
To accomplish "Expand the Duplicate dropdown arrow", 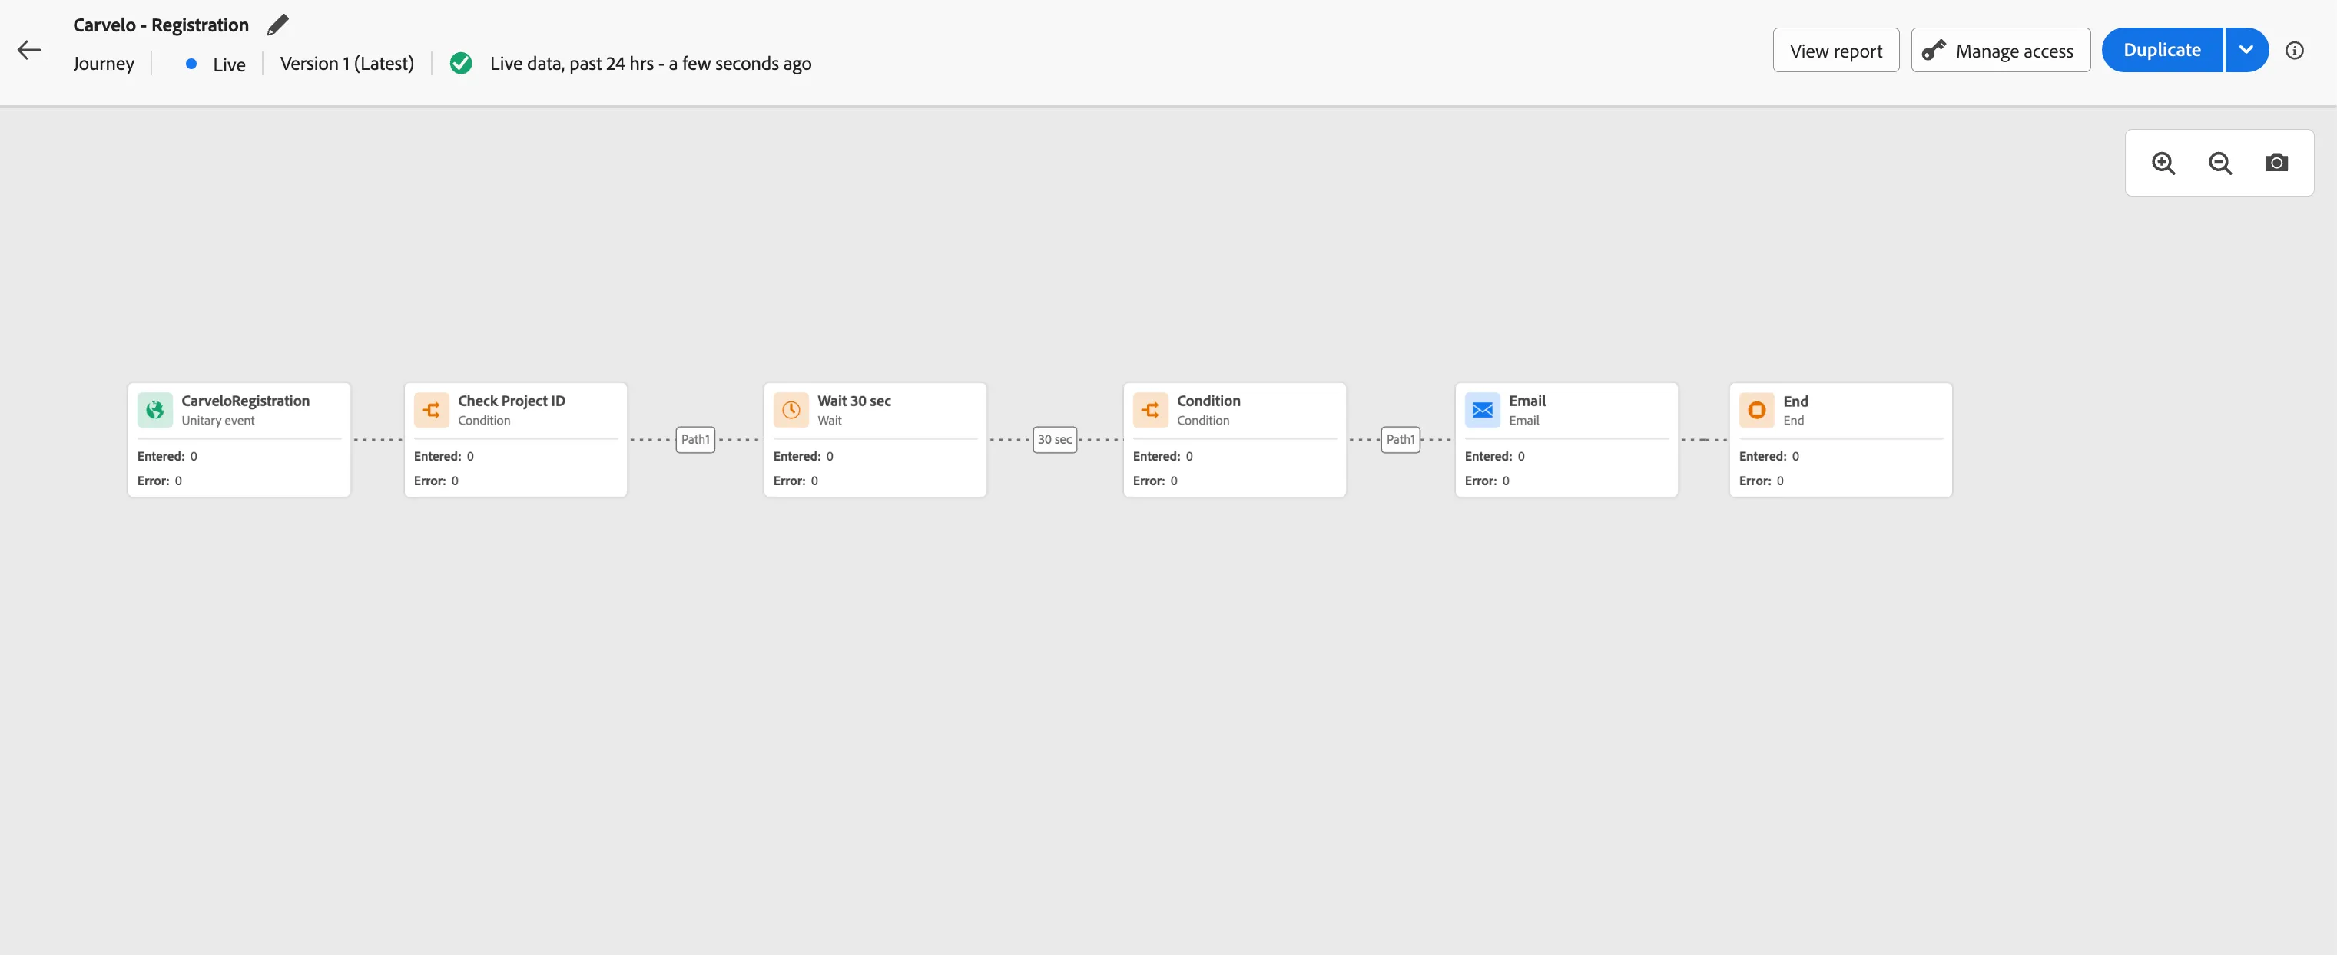I will (x=2246, y=50).
